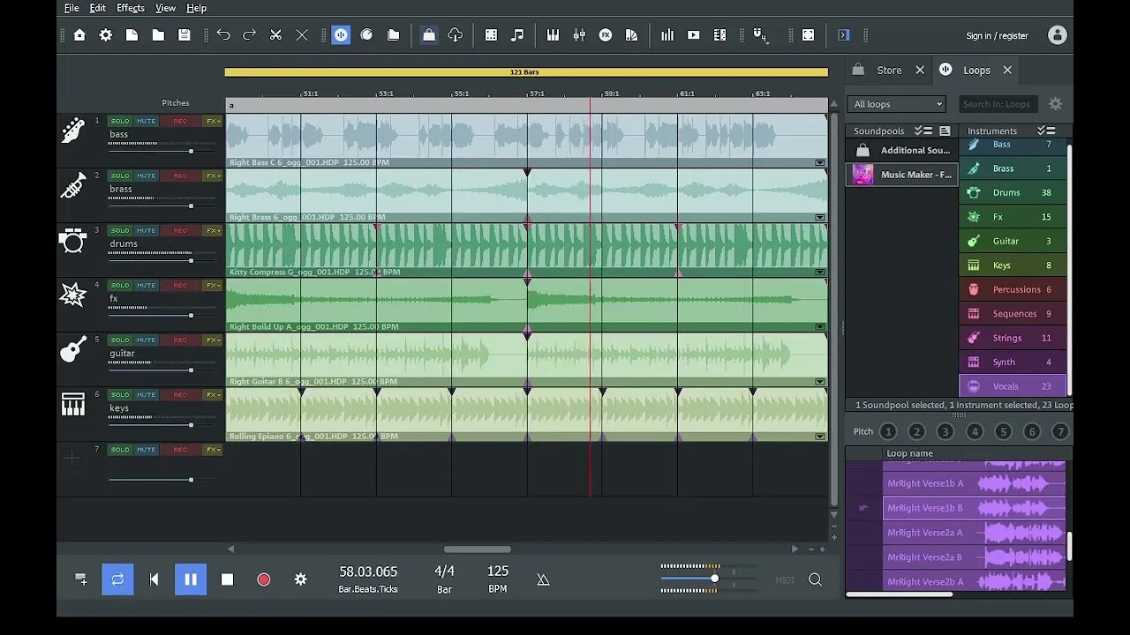1130x635 pixels.
Task: Click the Home icon in the toolbar
Action: (79, 35)
